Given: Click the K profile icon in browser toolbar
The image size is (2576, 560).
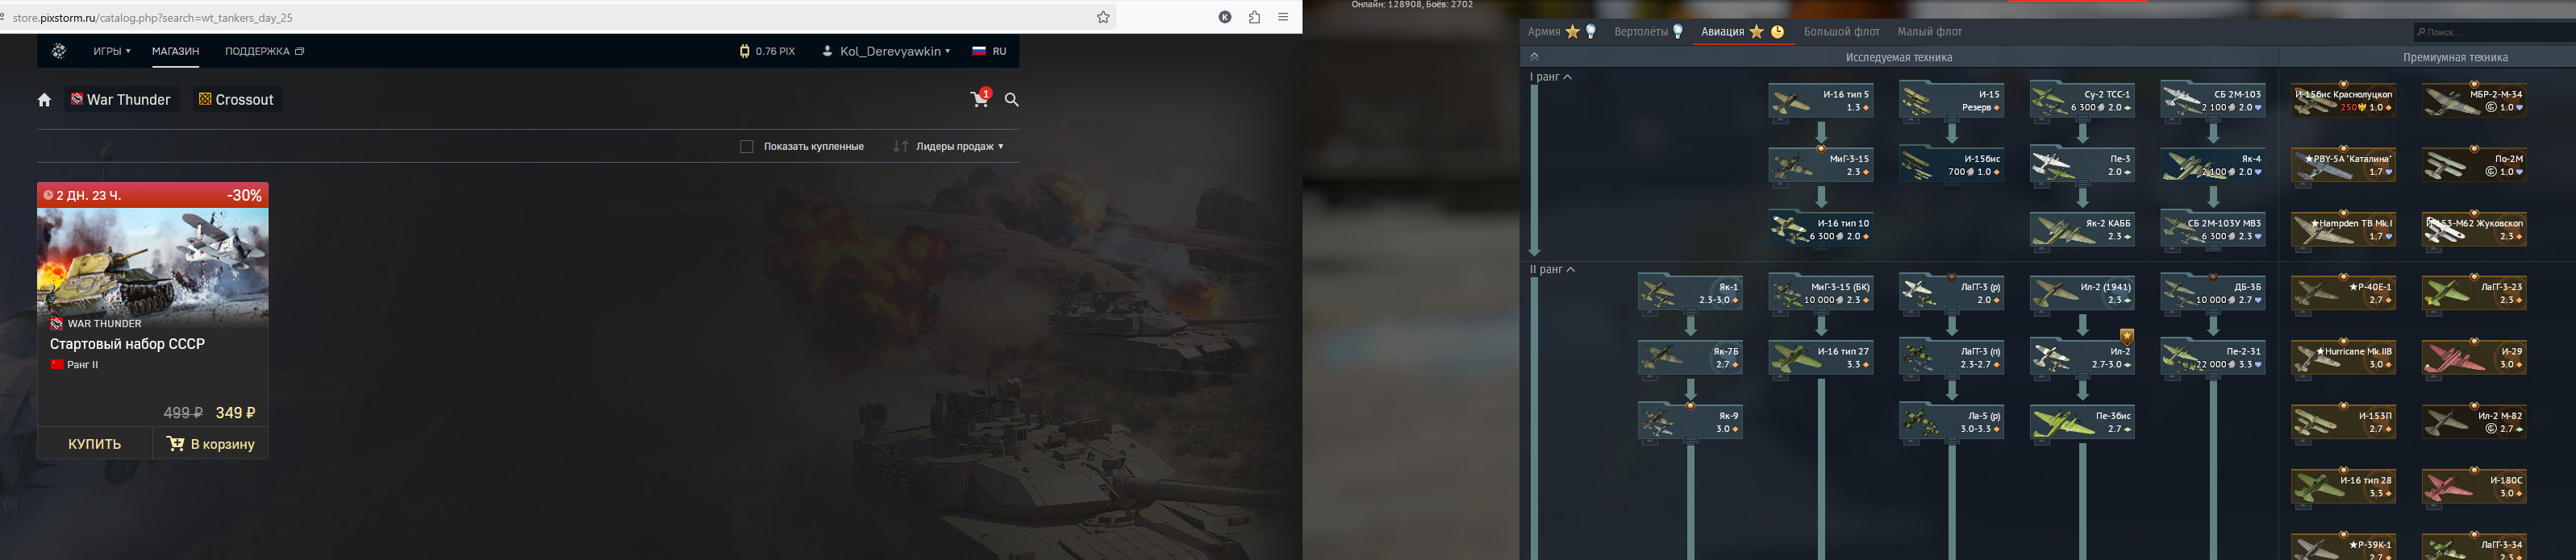Looking at the screenshot, I should tap(1225, 17).
